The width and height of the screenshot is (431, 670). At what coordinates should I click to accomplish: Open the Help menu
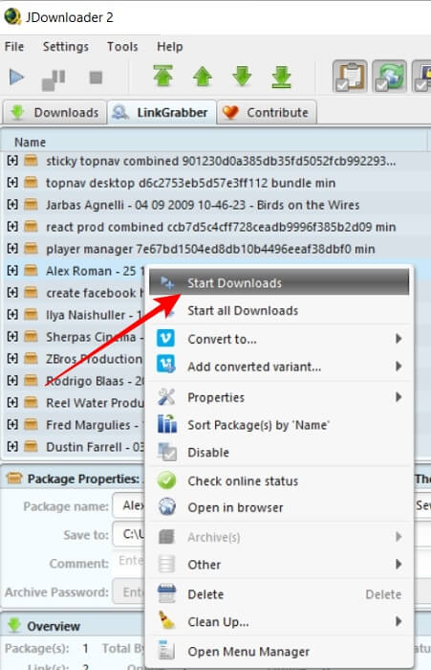pos(170,46)
